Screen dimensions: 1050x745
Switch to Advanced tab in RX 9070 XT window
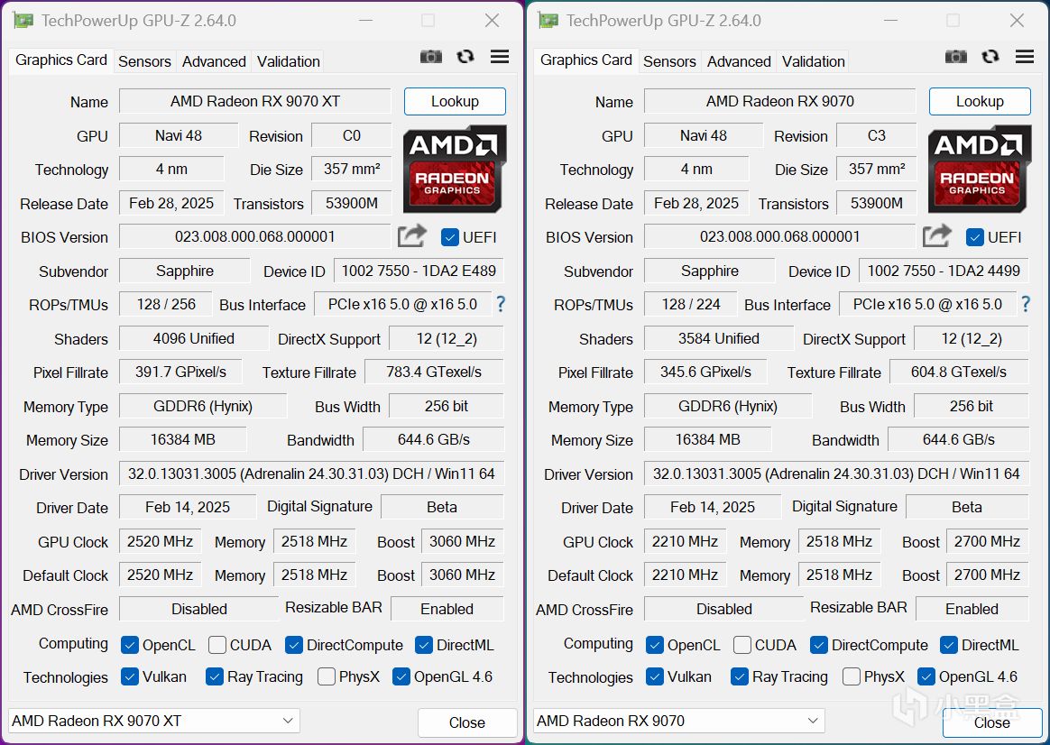[215, 61]
